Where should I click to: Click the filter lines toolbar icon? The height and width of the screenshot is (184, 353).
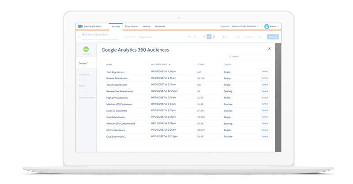tap(204, 37)
